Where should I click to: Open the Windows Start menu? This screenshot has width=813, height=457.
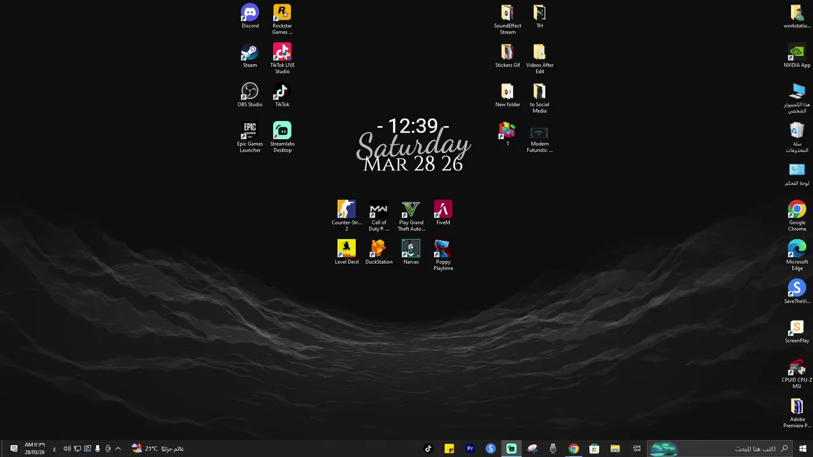[803, 449]
